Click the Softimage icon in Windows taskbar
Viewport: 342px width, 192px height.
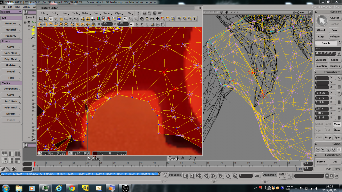tap(125, 188)
